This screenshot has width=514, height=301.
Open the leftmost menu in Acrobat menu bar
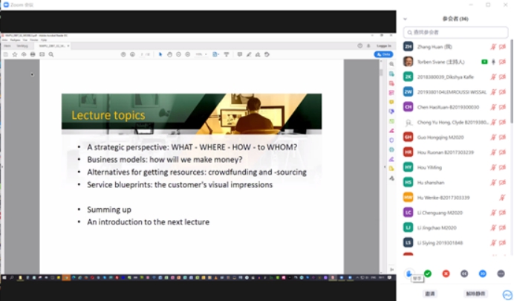(4, 39)
